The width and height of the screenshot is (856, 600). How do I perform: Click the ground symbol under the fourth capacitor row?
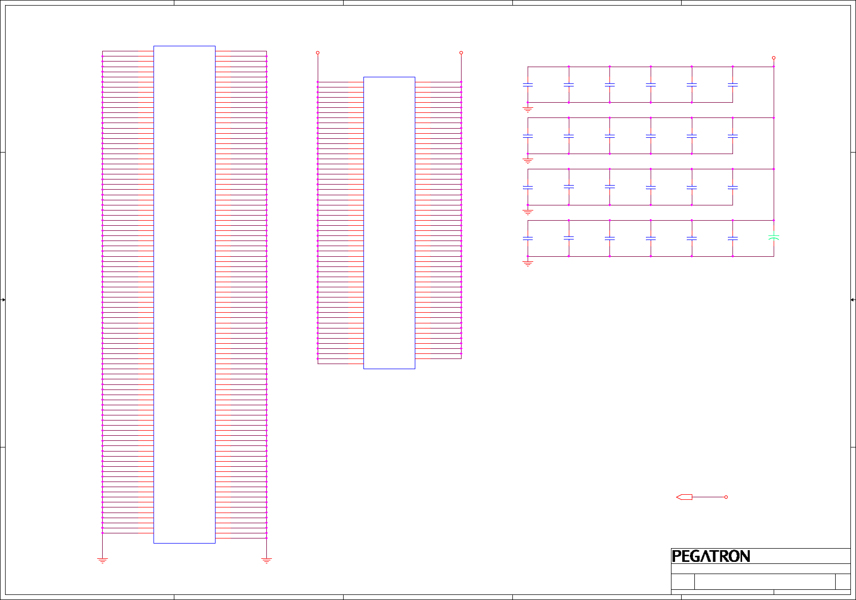(x=528, y=263)
